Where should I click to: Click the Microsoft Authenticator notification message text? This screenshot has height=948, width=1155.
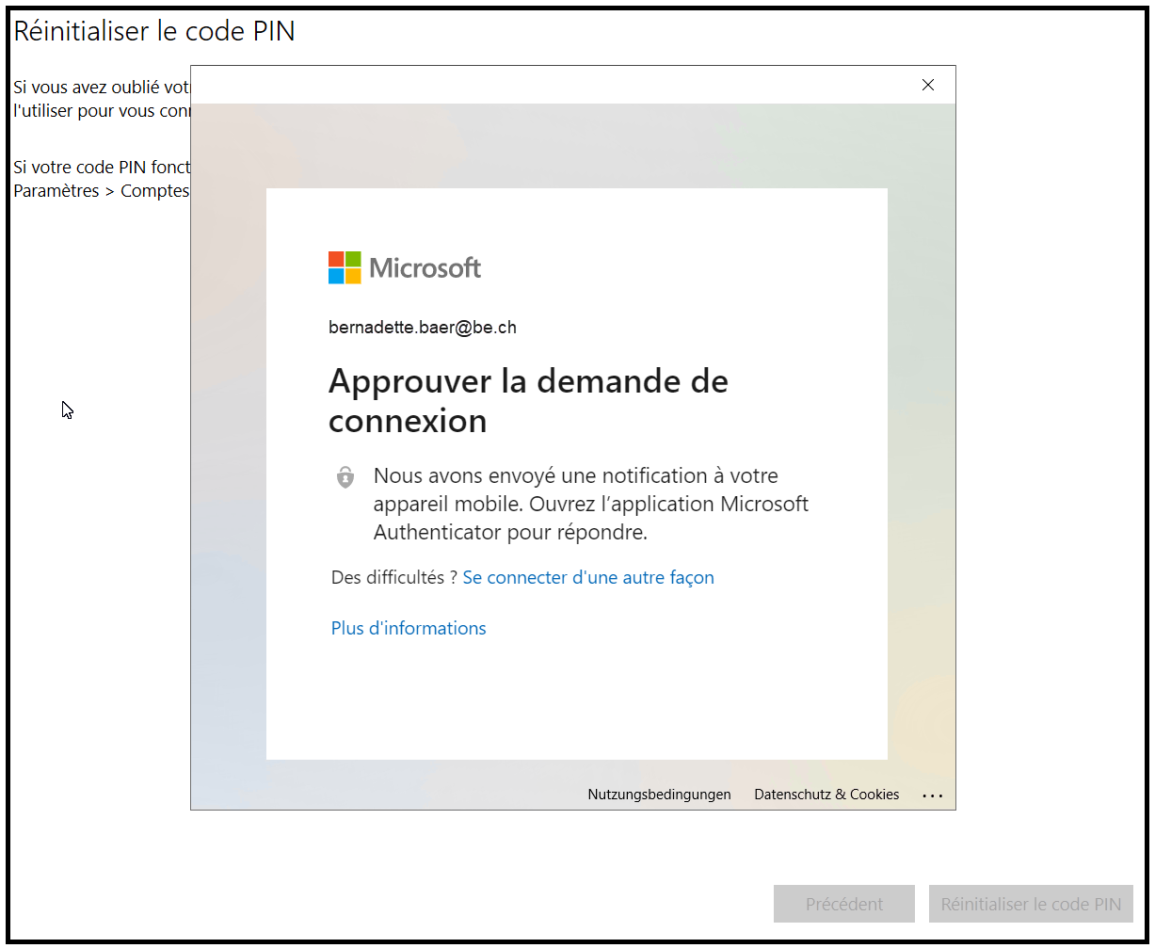(x=591, y=504)
